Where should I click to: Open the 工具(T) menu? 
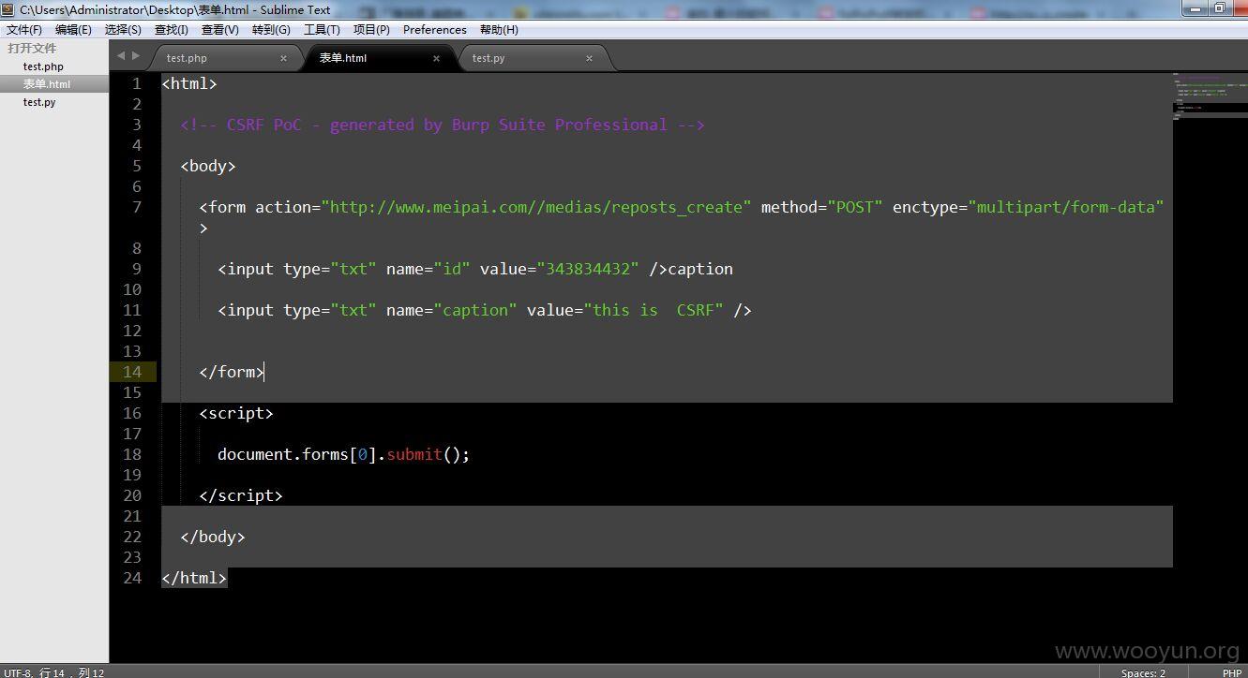pos(322,30)
